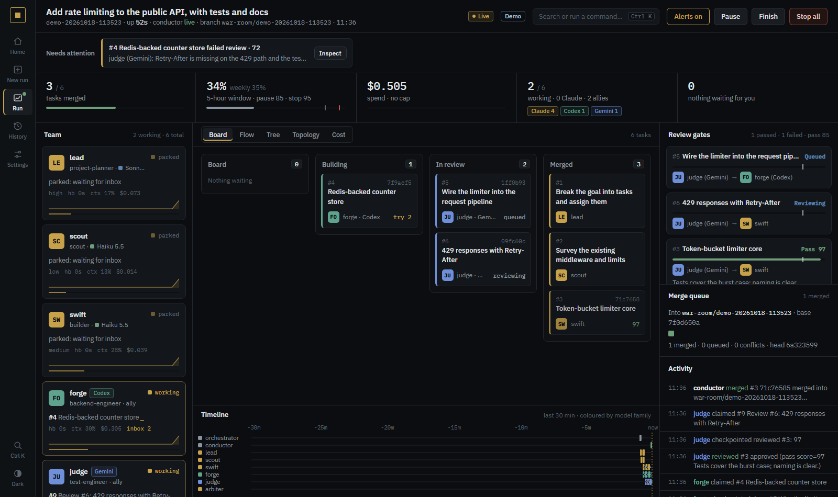The image size is (838, 497).
Task: Click the LE avatar on lead card
Action: (57, 163)
